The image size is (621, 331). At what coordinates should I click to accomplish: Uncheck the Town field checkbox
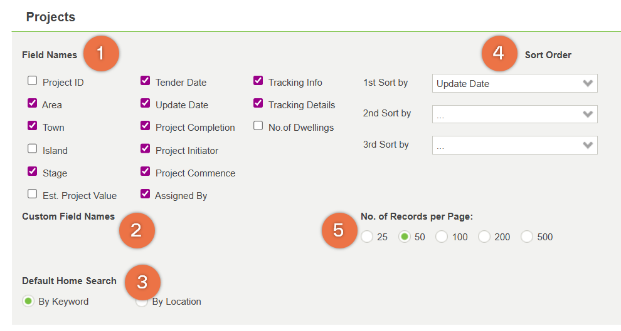(33, 126)
